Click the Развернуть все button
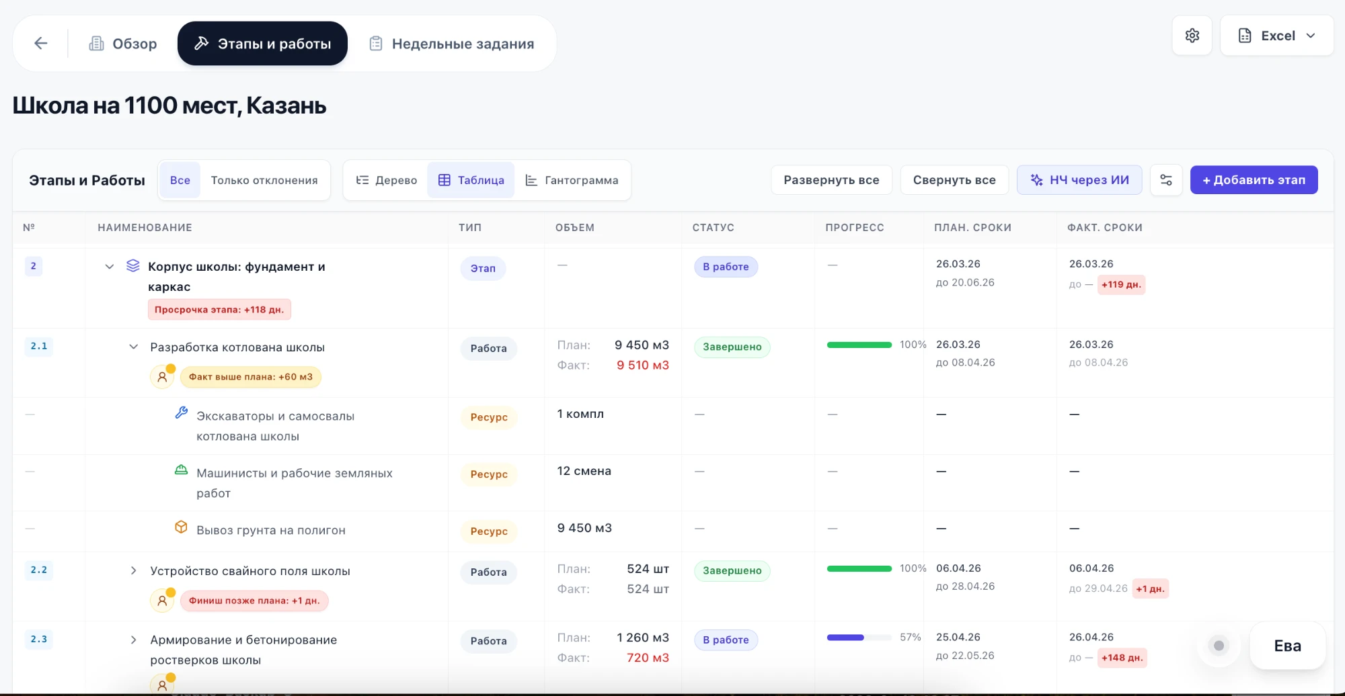 click(831, 180)
